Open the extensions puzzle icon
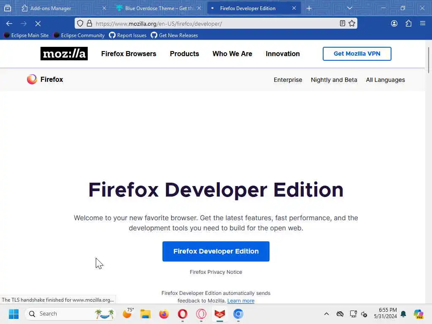Image resolution: width=432 pixels, height=324 pixels. coord(408,24)
